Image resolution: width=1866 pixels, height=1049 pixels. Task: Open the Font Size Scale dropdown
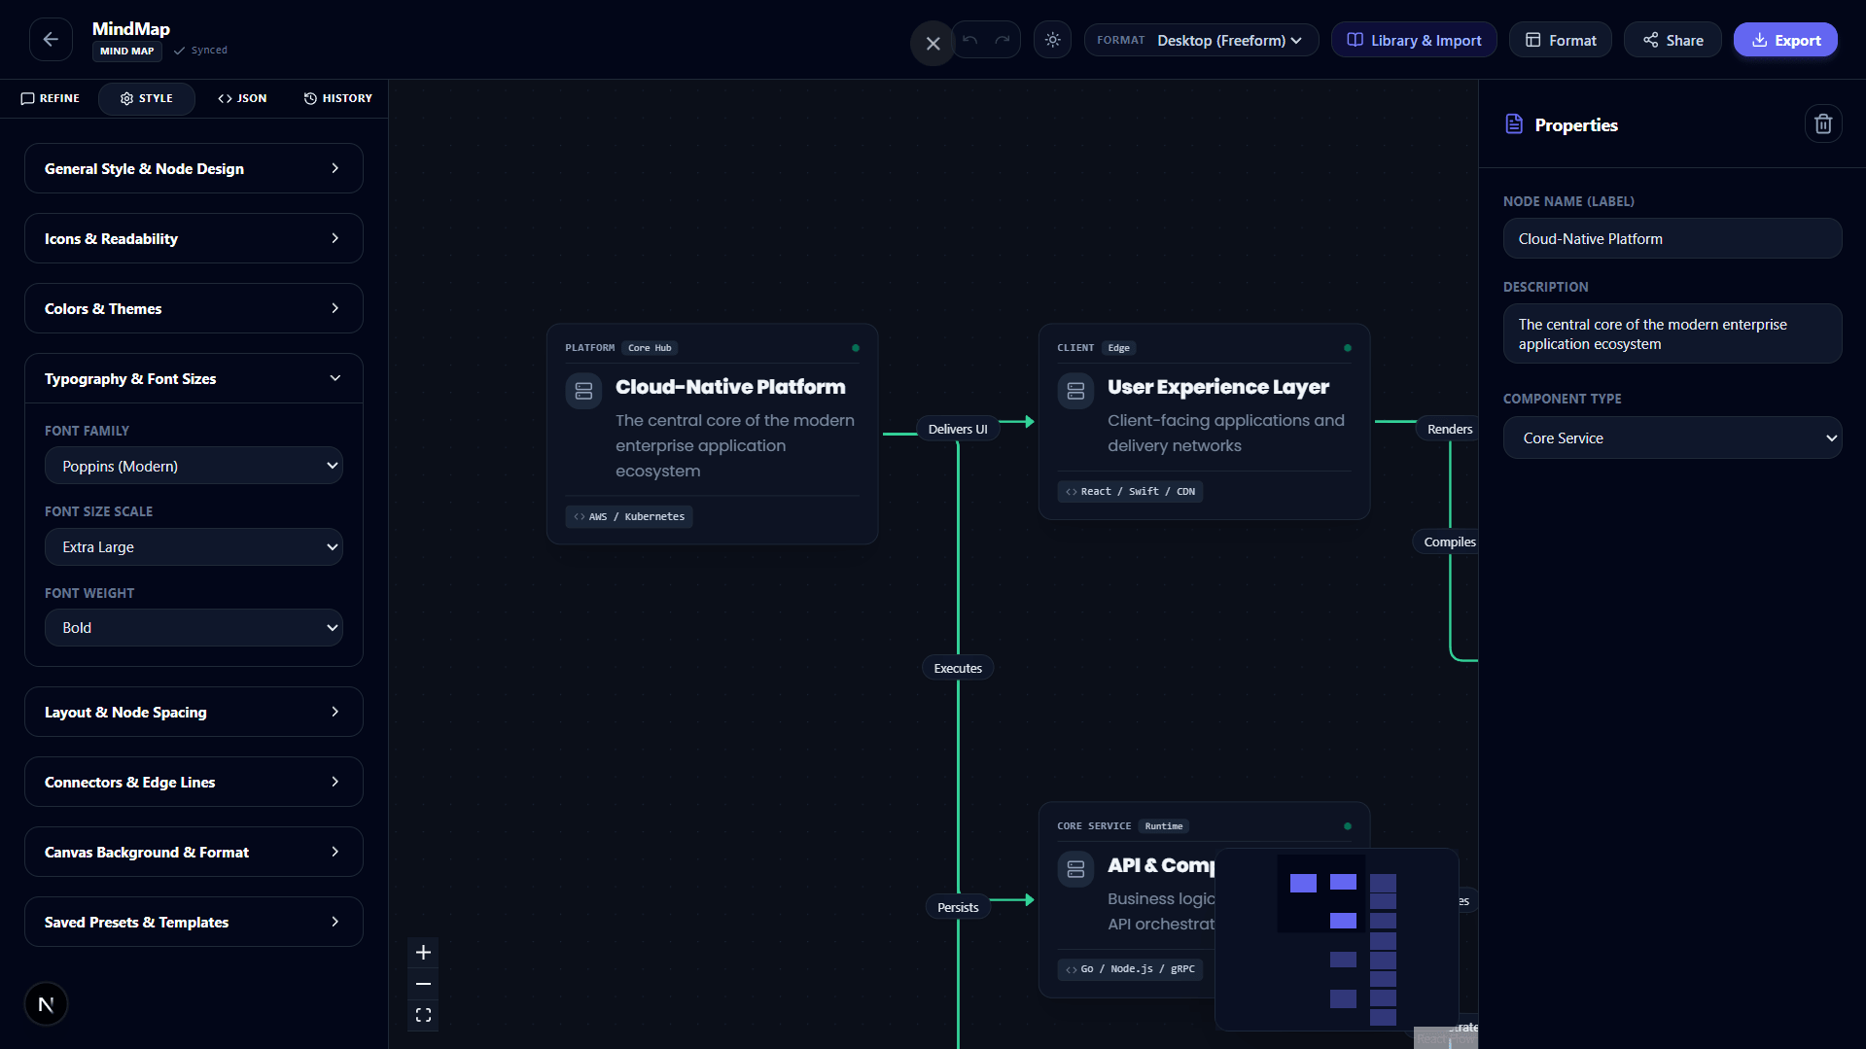coord(194,546)
